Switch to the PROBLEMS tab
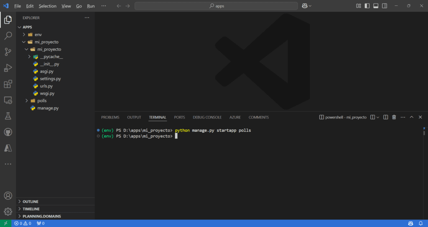The height and width of the screenshot is (227, 428). 110,117
